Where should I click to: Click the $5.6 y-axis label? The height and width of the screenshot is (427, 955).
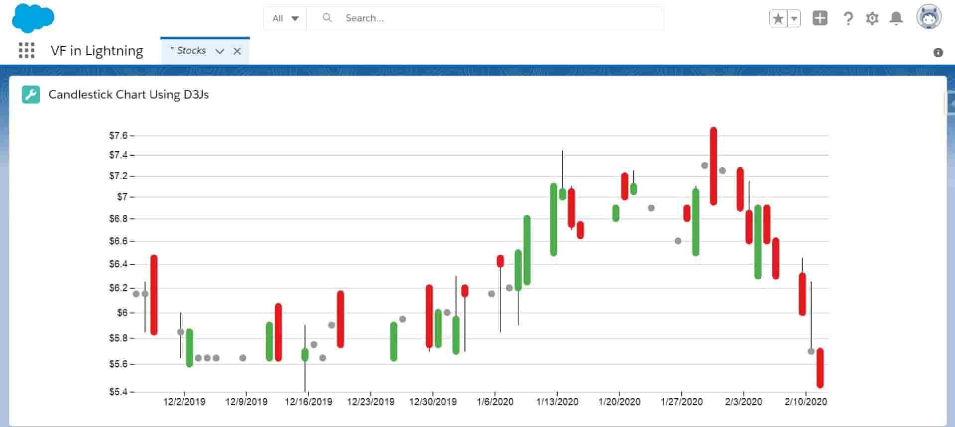click(x=119, y=364)
